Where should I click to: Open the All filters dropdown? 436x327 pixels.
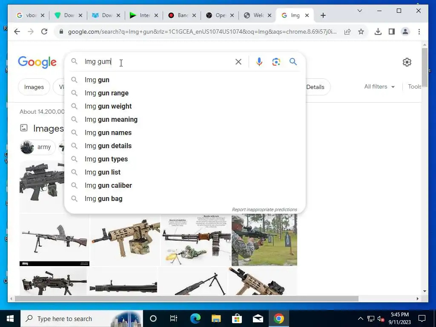(x=379, y=87)
